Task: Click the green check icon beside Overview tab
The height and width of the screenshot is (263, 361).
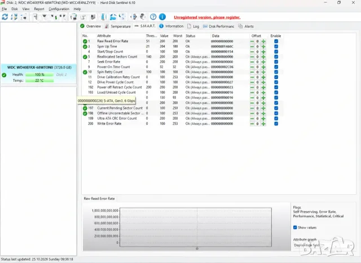Action: click(x=82, y=26)
